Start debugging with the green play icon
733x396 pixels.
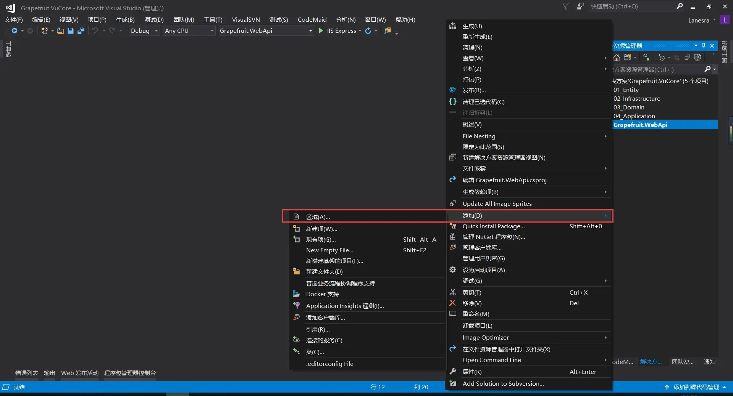(321, 31)
